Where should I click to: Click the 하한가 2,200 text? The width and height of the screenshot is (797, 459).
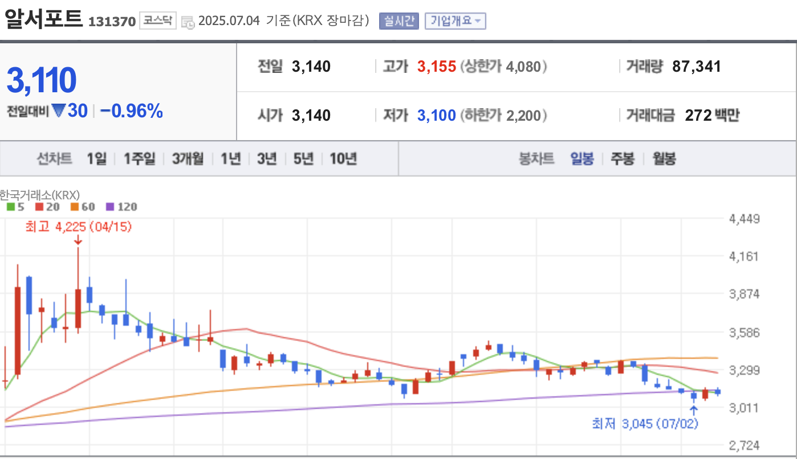503,116
